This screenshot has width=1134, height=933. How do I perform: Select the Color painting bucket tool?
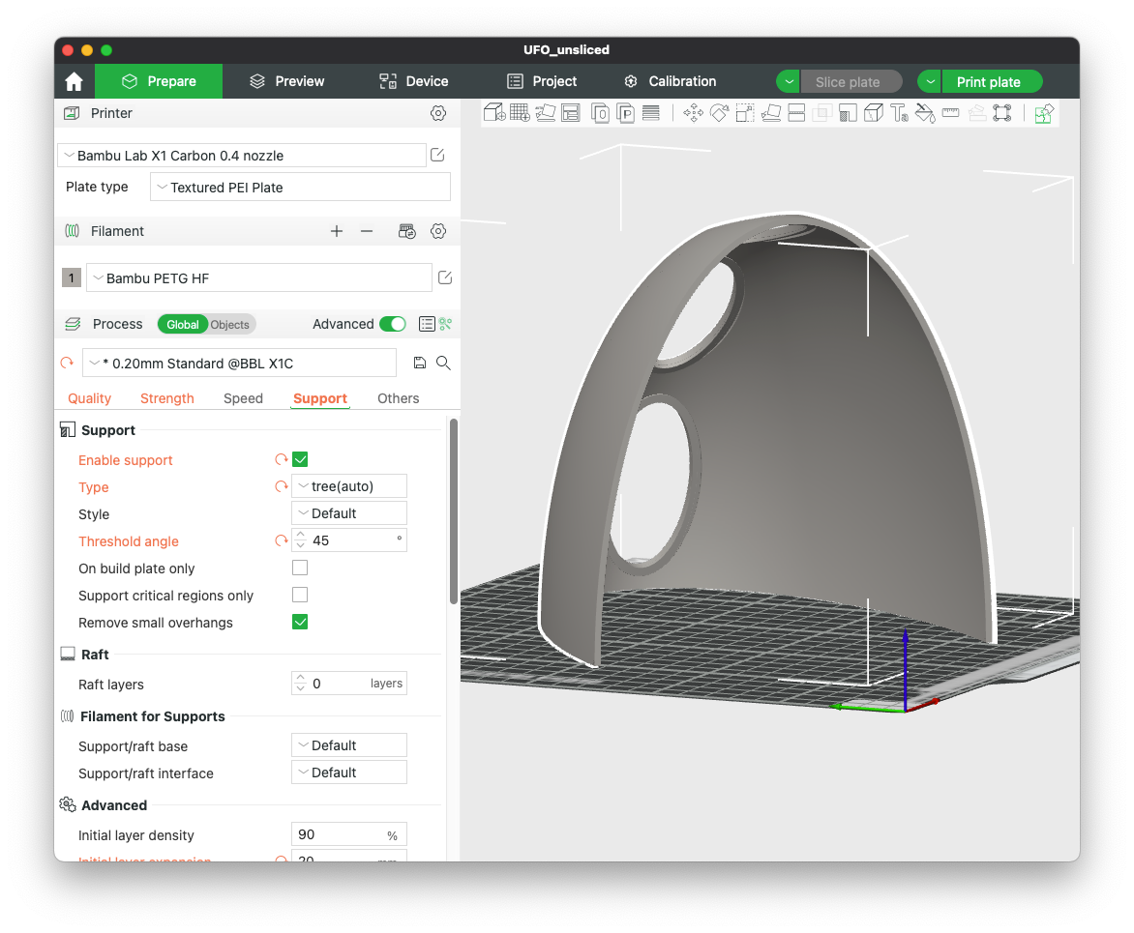pos(925,113)
